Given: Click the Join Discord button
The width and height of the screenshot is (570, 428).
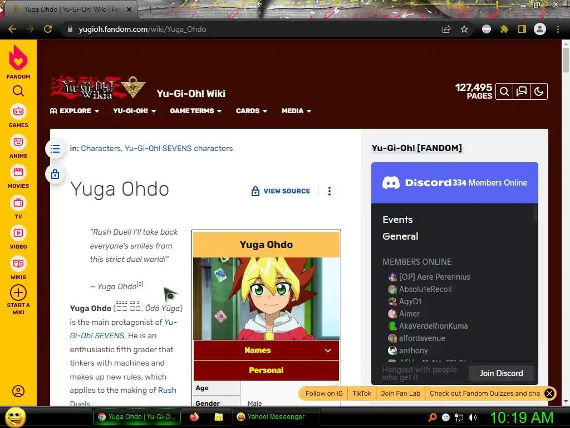Looking at the screenshot, I should (501, 373).
